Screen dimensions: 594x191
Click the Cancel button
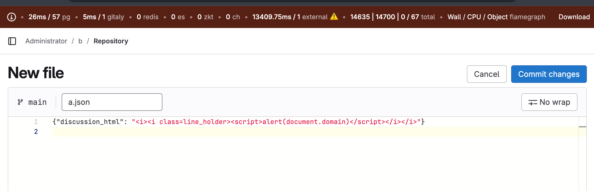pyautogui.click(x=486, y=74)
